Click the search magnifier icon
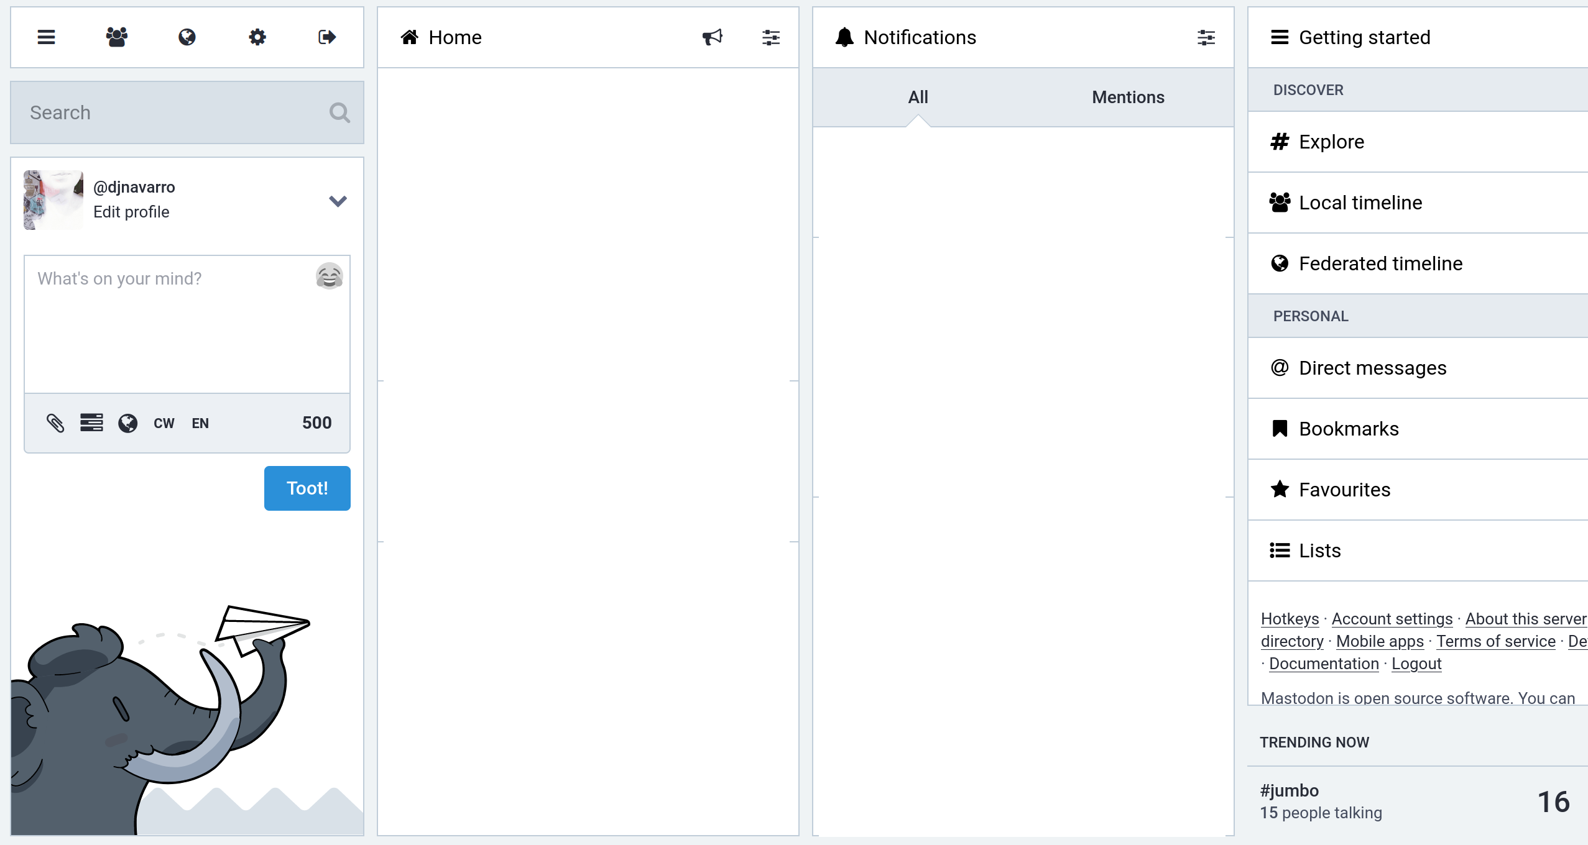The width and height of the screenshot is (1588, 845). (339, 112)
